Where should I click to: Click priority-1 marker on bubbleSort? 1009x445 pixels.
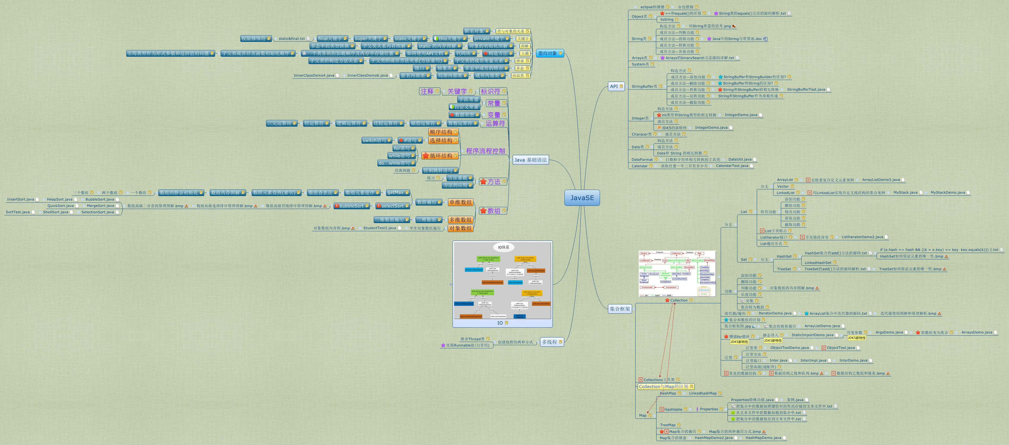336,206
